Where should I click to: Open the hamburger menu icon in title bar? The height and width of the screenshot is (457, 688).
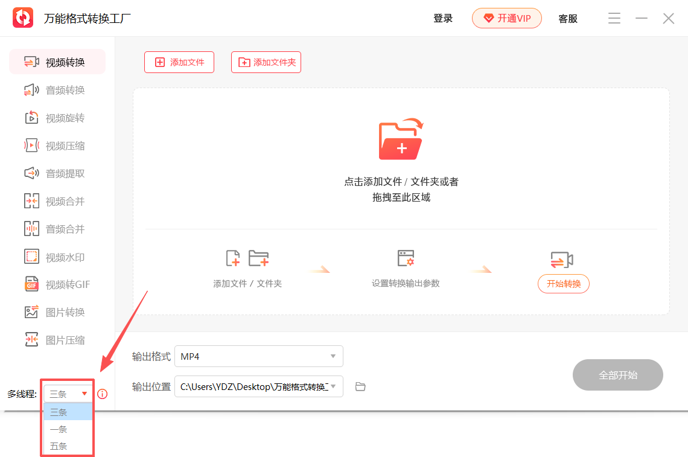[x=614, y=19]
